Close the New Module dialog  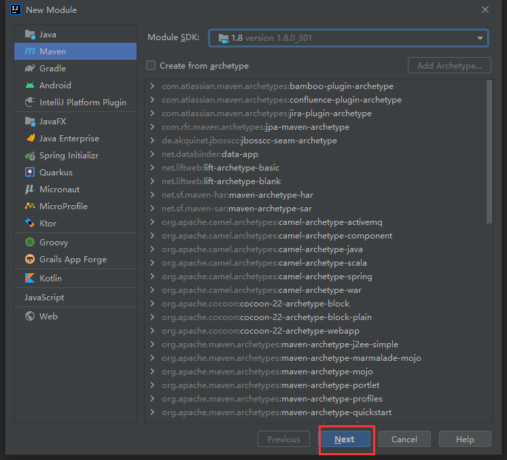pyautogui.click(x=485, y=10)
